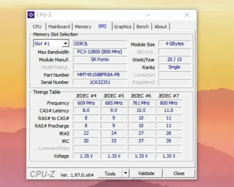Click tRC value 39

click(169, 141)
